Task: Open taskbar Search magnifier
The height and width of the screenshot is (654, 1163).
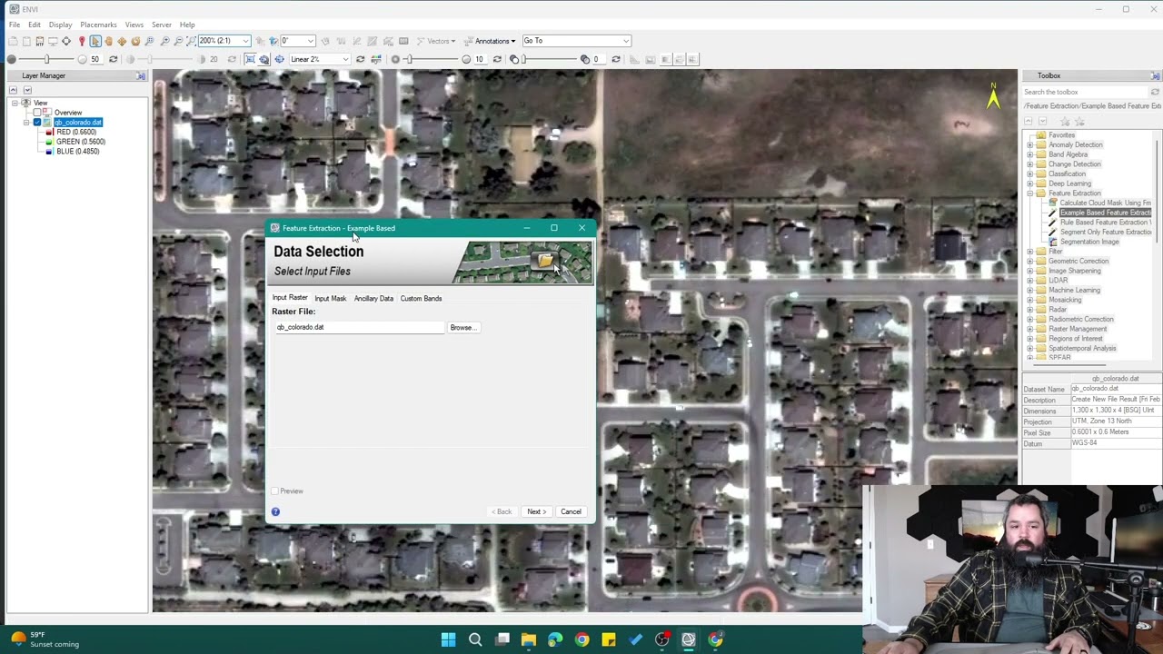Action: pyautogui.click(x=474, y=639)
